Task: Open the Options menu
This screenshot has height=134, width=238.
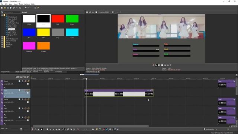Action: click(27, 4)
